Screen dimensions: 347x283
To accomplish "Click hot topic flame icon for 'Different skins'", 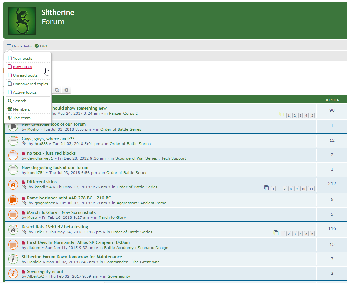I will pyautogui.click(x=13, y=184).
